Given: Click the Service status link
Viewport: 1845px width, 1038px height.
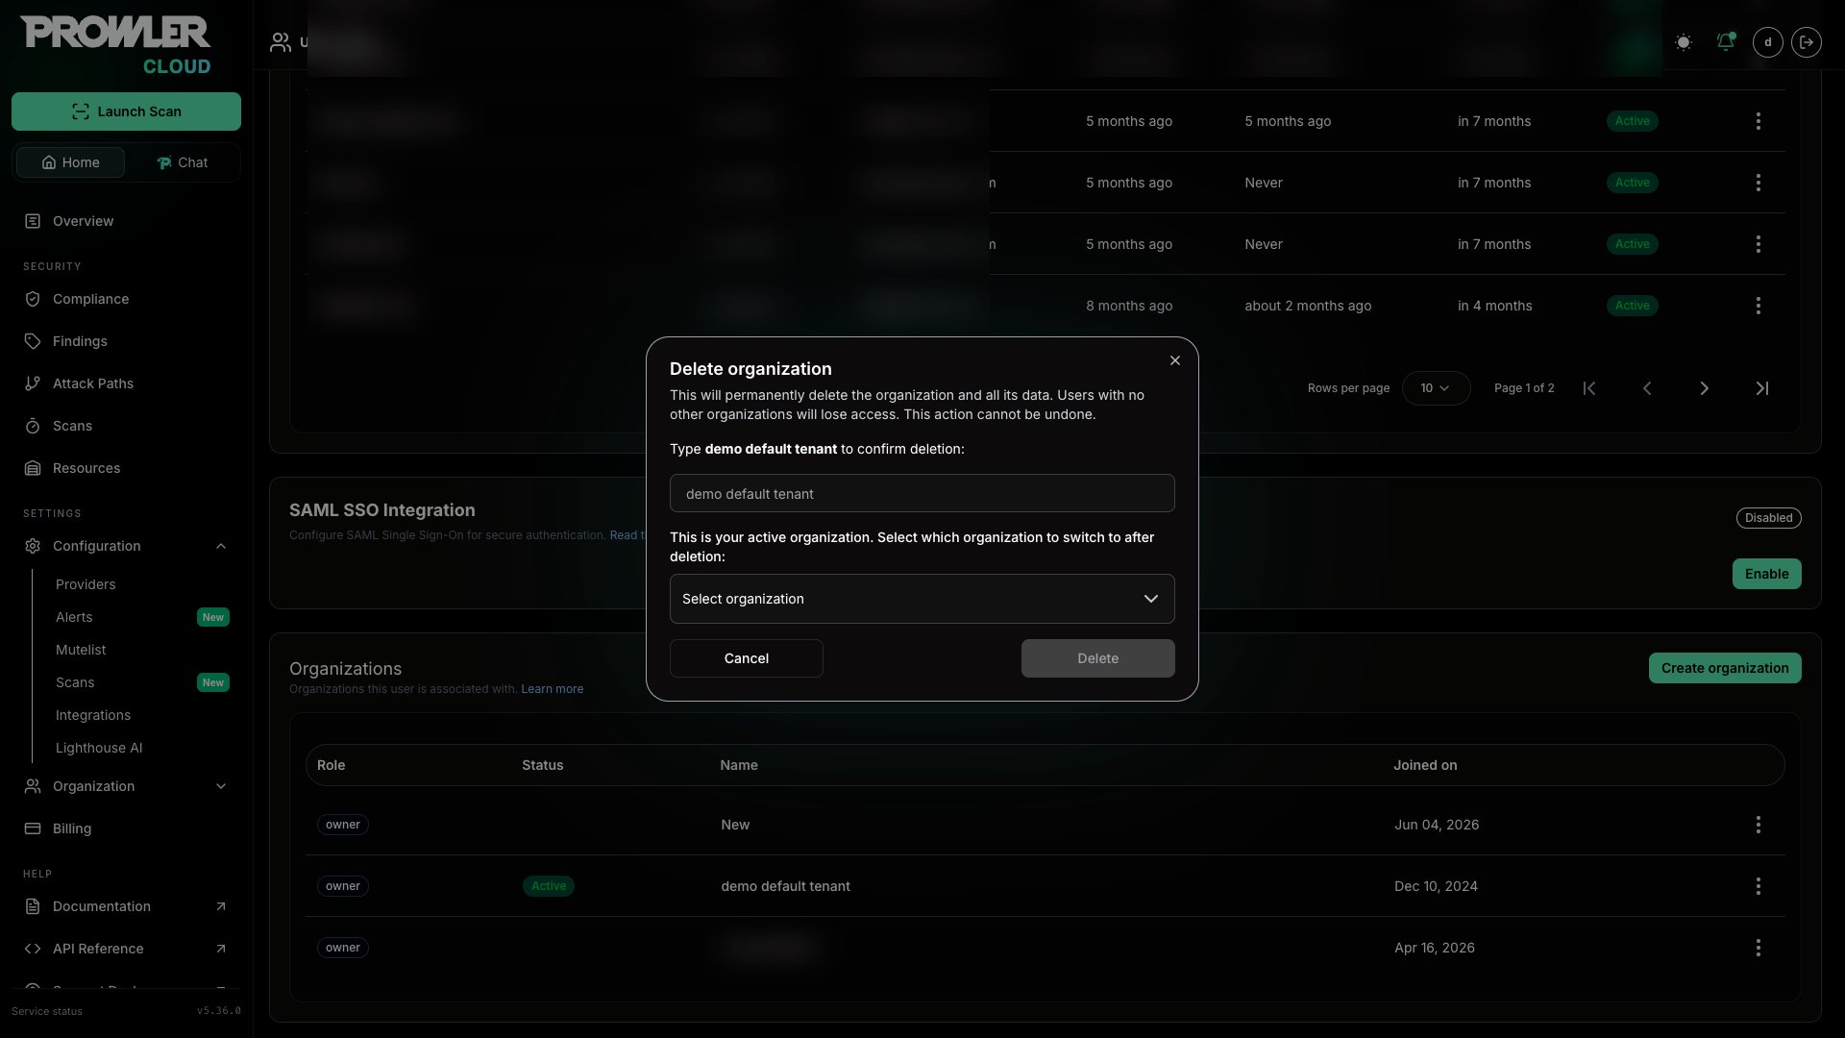Looking at the screenshot, I should coord(47,1011).
